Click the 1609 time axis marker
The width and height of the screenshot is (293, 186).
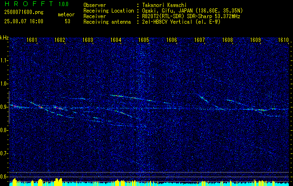(255, 40)
